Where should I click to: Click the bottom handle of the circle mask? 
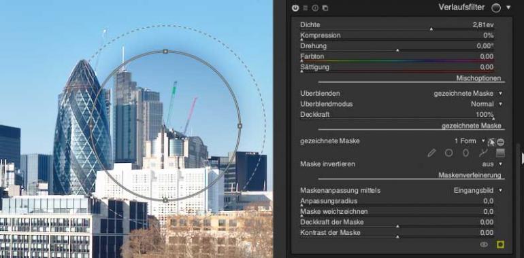coord(165,200)
